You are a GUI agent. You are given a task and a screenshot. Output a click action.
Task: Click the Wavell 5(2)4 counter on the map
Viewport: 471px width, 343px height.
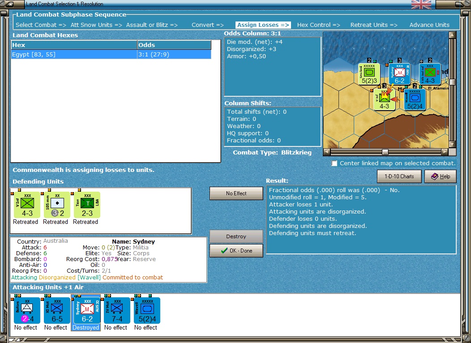(x=415, y=99)
